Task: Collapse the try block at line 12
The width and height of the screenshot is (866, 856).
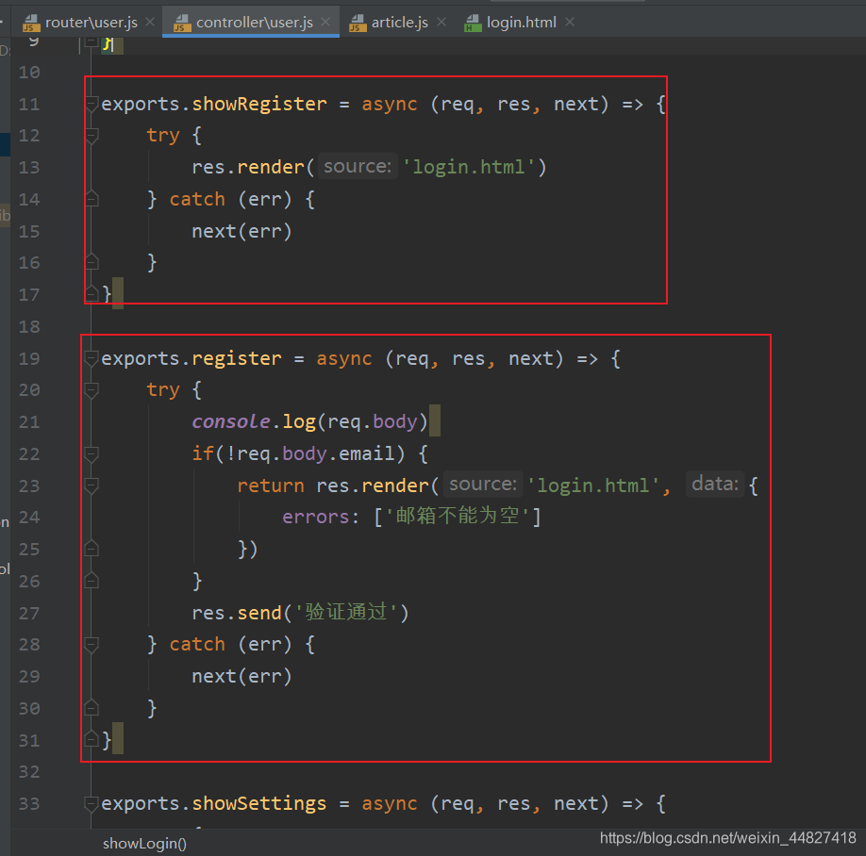Action: (92, 135)
